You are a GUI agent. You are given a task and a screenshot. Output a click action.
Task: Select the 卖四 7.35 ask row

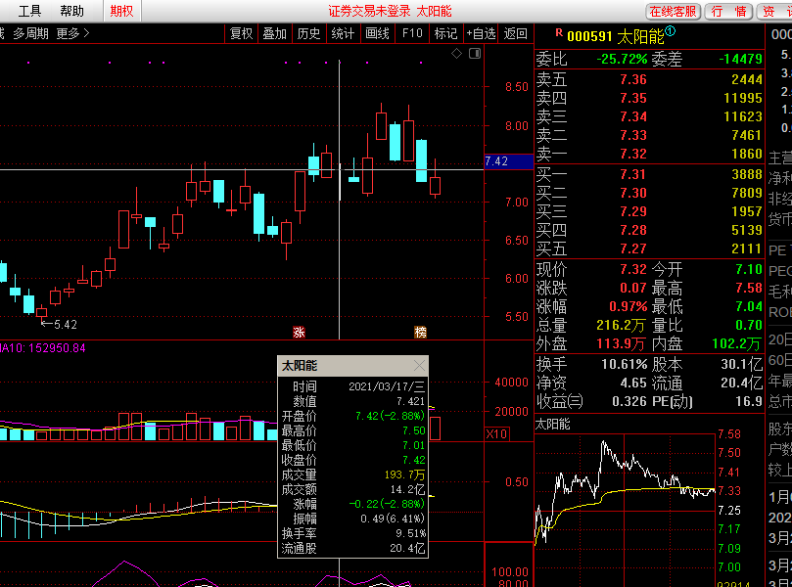tap(649, 98)
